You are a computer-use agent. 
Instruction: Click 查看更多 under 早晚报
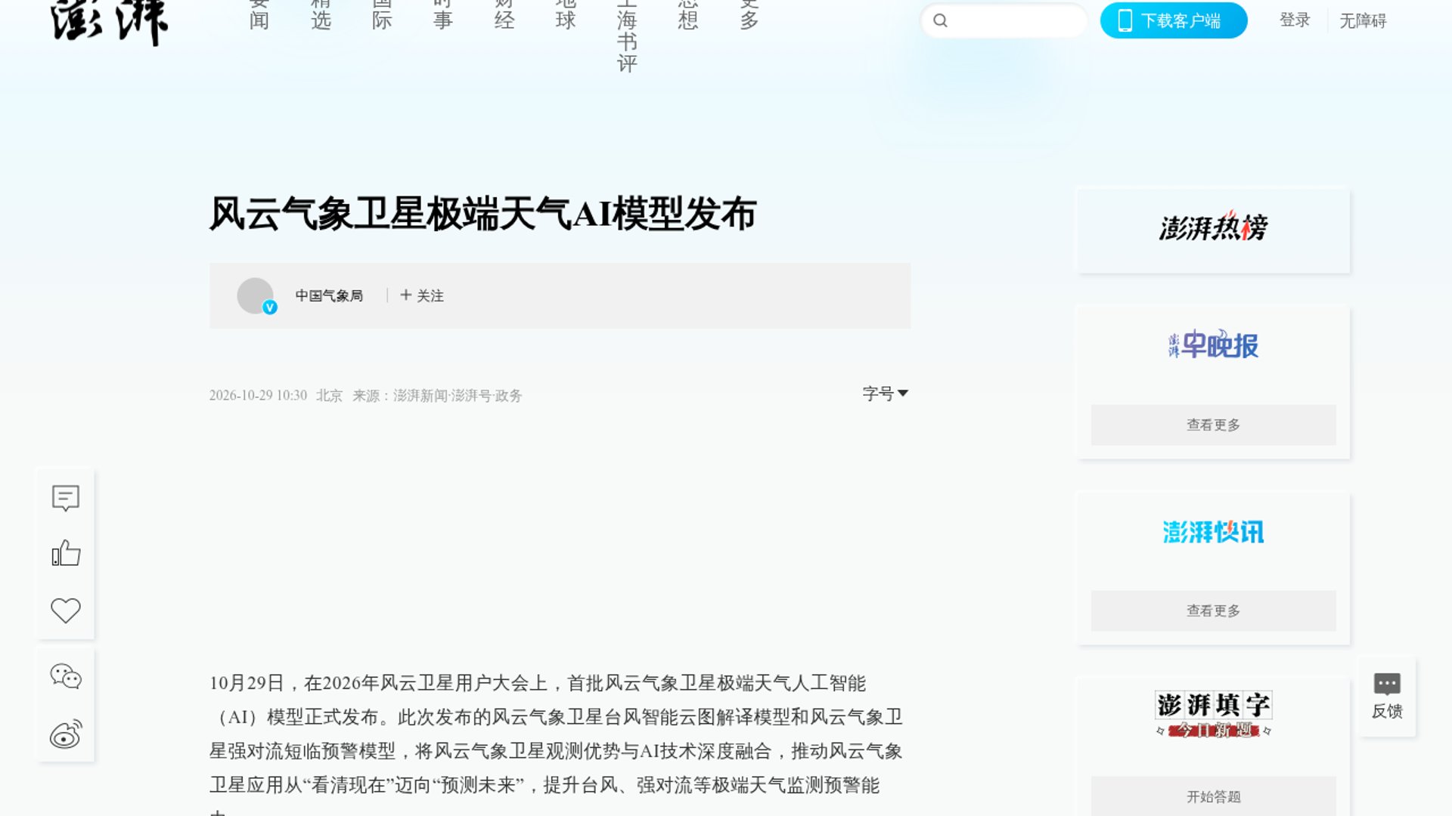click(1213, 425)
